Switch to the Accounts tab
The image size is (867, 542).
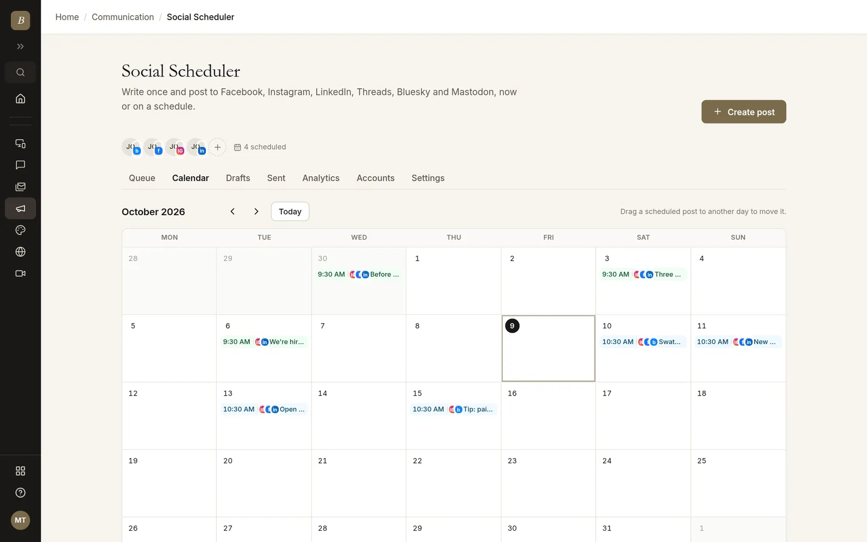point(376,178)
